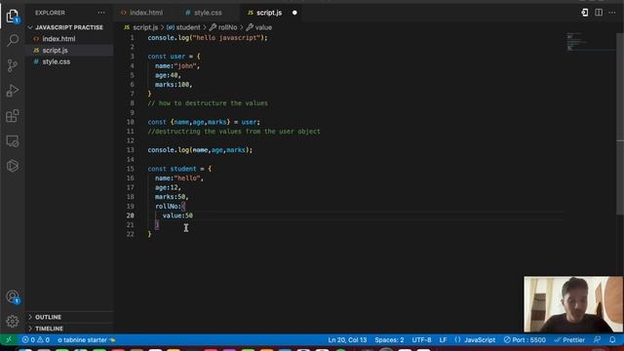Click the editor vertical scrollbar
This screenshot has height=351, width=624.
pos(620,124)
